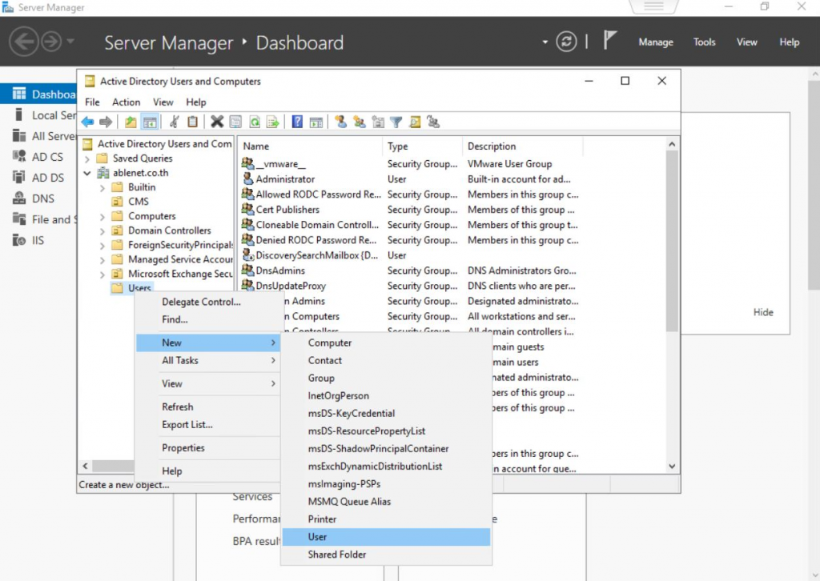
Task: Click the Hide link on dashboard
Action: point(763,312)
